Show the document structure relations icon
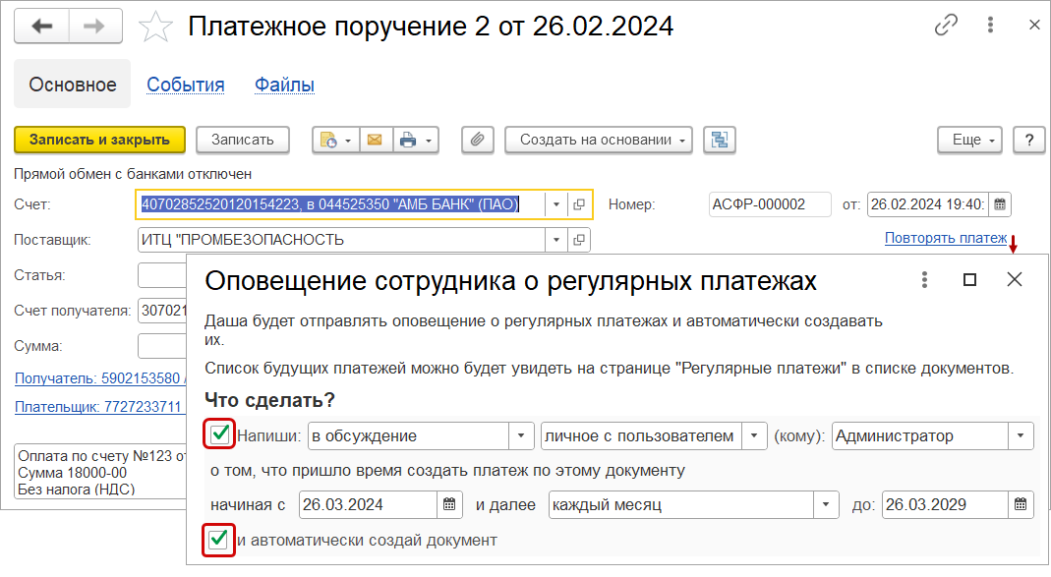 pos(720,140)
